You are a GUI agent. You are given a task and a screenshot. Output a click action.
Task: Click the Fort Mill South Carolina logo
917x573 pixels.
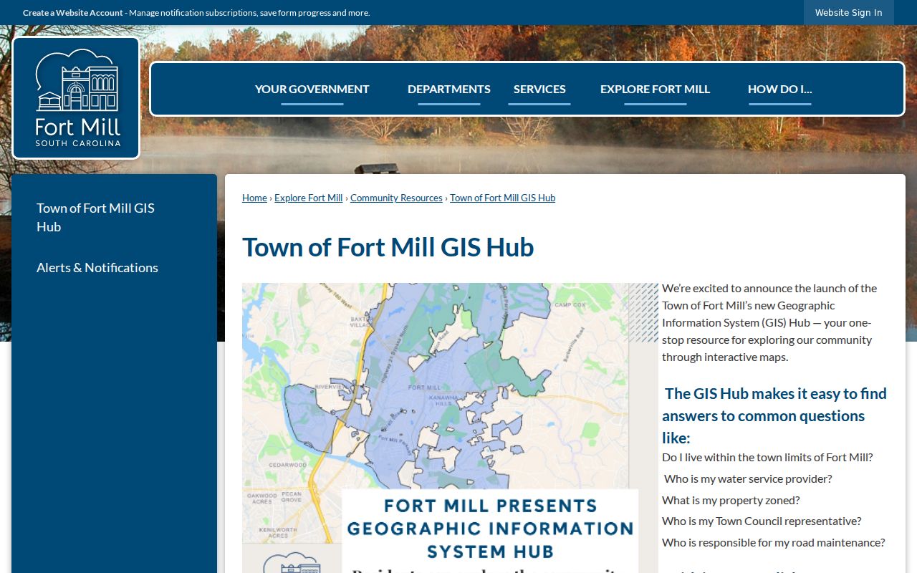pyautogui.click(x=76, y=98)
